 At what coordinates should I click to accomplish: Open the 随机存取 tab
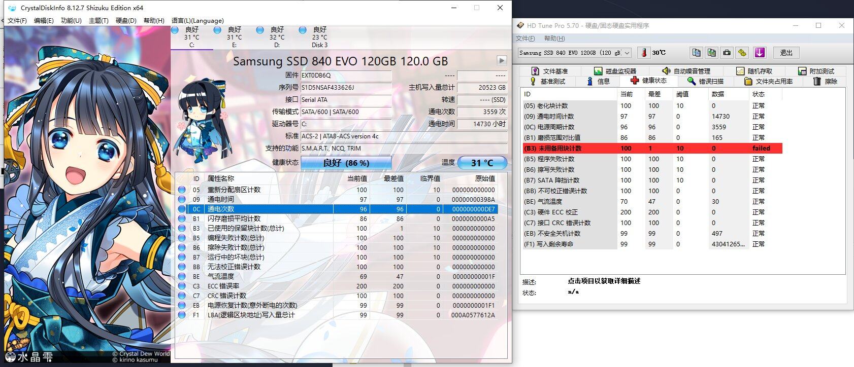[x=754, y=71]
